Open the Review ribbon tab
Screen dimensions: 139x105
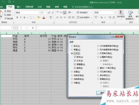[57, 7]
